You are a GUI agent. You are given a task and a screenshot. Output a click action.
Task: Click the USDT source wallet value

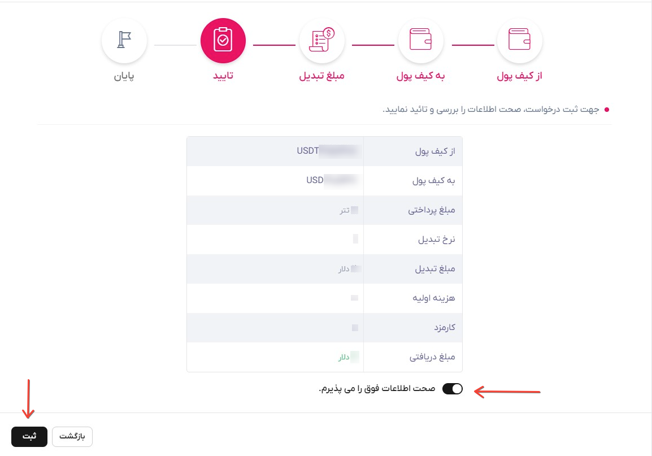328,151
